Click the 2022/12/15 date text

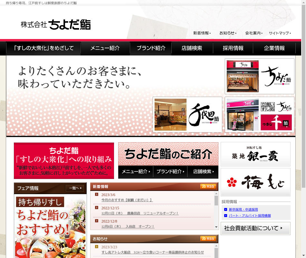(x=110, y=208)
